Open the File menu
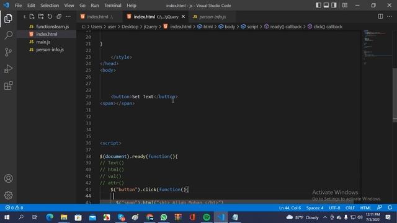Screen dimensions: 397x223 tap(18, 6)
